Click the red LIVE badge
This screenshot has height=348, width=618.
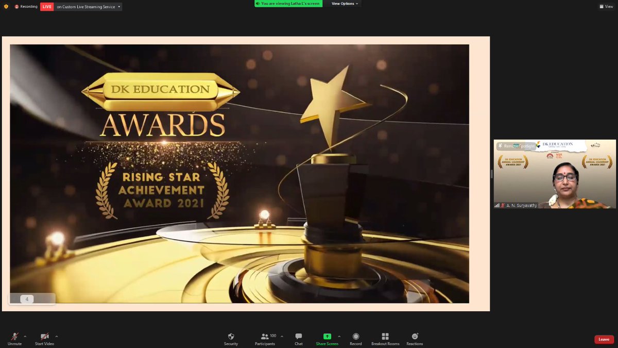point(47,7)
